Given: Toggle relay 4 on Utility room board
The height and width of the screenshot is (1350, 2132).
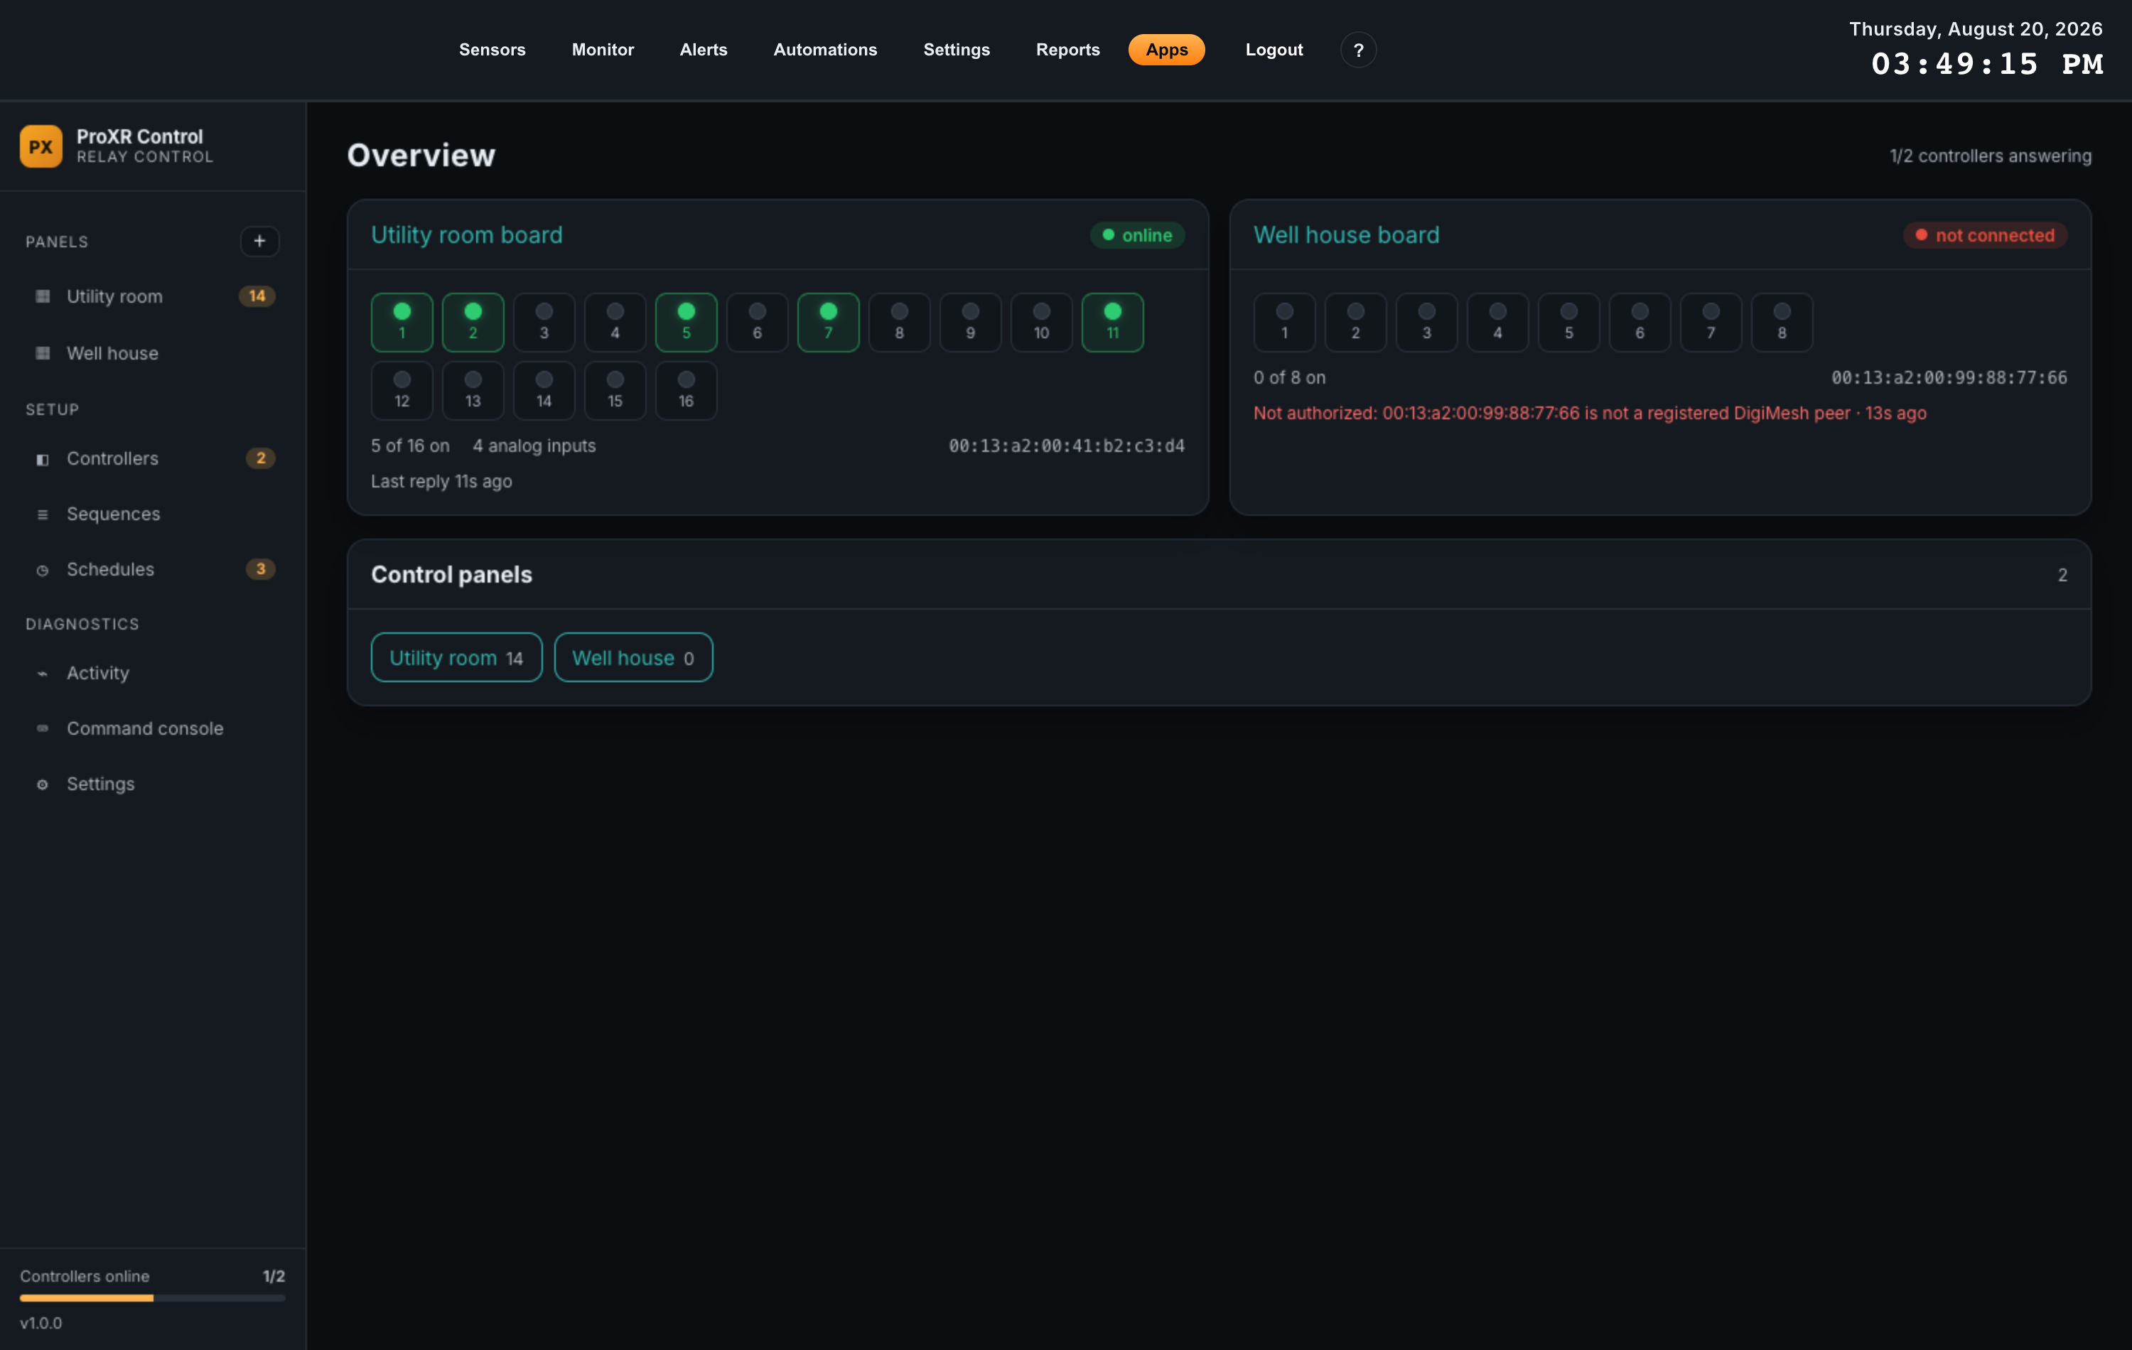Looking at the screenshot, I should point(615,323).
